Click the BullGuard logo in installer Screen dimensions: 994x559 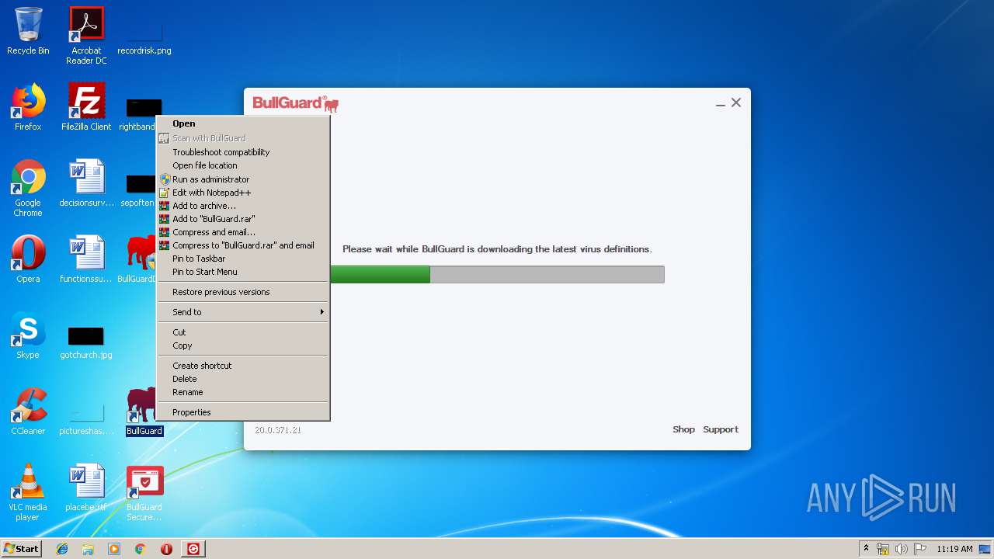pyautogui.click(x=296, y=103)
